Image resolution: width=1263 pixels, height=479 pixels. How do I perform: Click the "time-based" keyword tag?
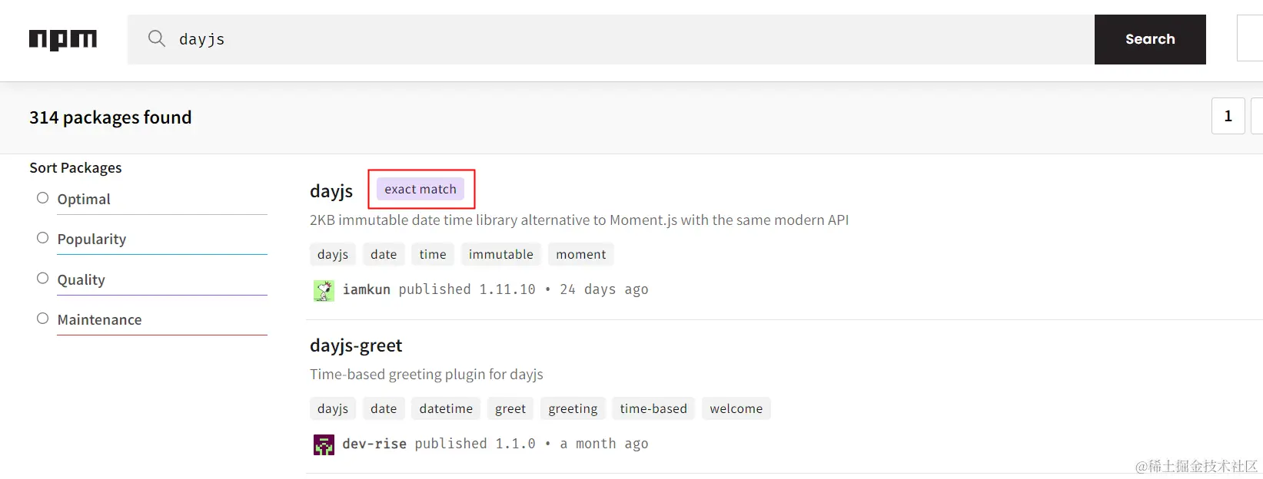(653, 408)
